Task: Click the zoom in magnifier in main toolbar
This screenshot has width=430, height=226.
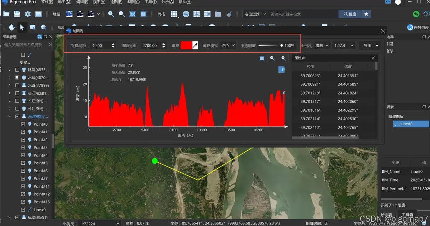Action: click(x=111, y=14)
